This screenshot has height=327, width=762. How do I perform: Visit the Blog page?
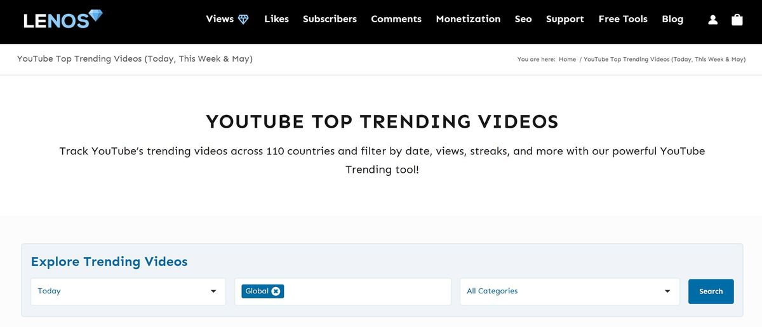tap(672, 19)
